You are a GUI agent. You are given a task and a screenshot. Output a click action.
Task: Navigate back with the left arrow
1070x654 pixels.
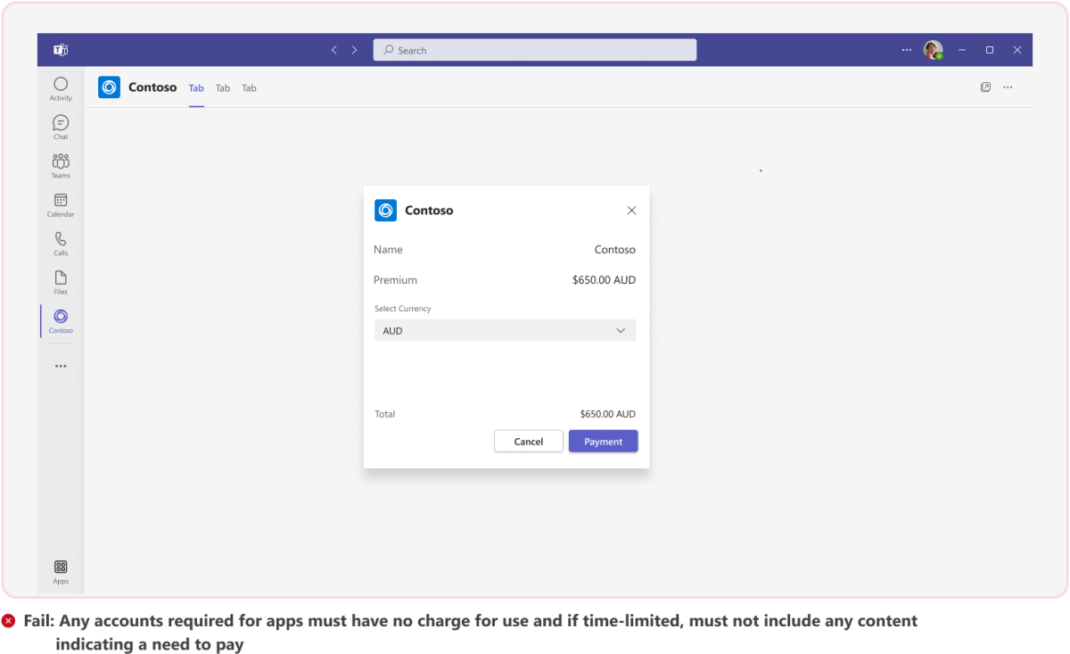(333, 50)
